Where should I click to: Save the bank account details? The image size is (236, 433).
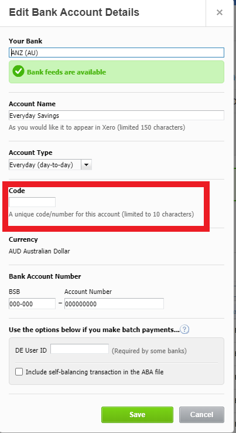pos(137,414)
